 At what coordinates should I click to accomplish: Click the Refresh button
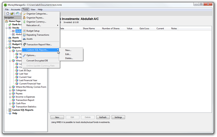[x=103, y=117]
